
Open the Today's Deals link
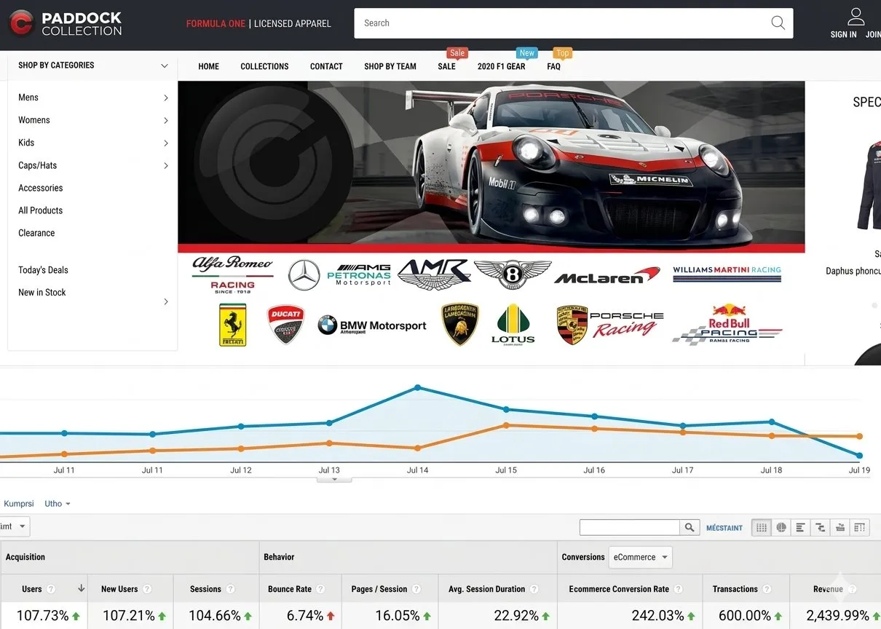(x=43, y=270)
